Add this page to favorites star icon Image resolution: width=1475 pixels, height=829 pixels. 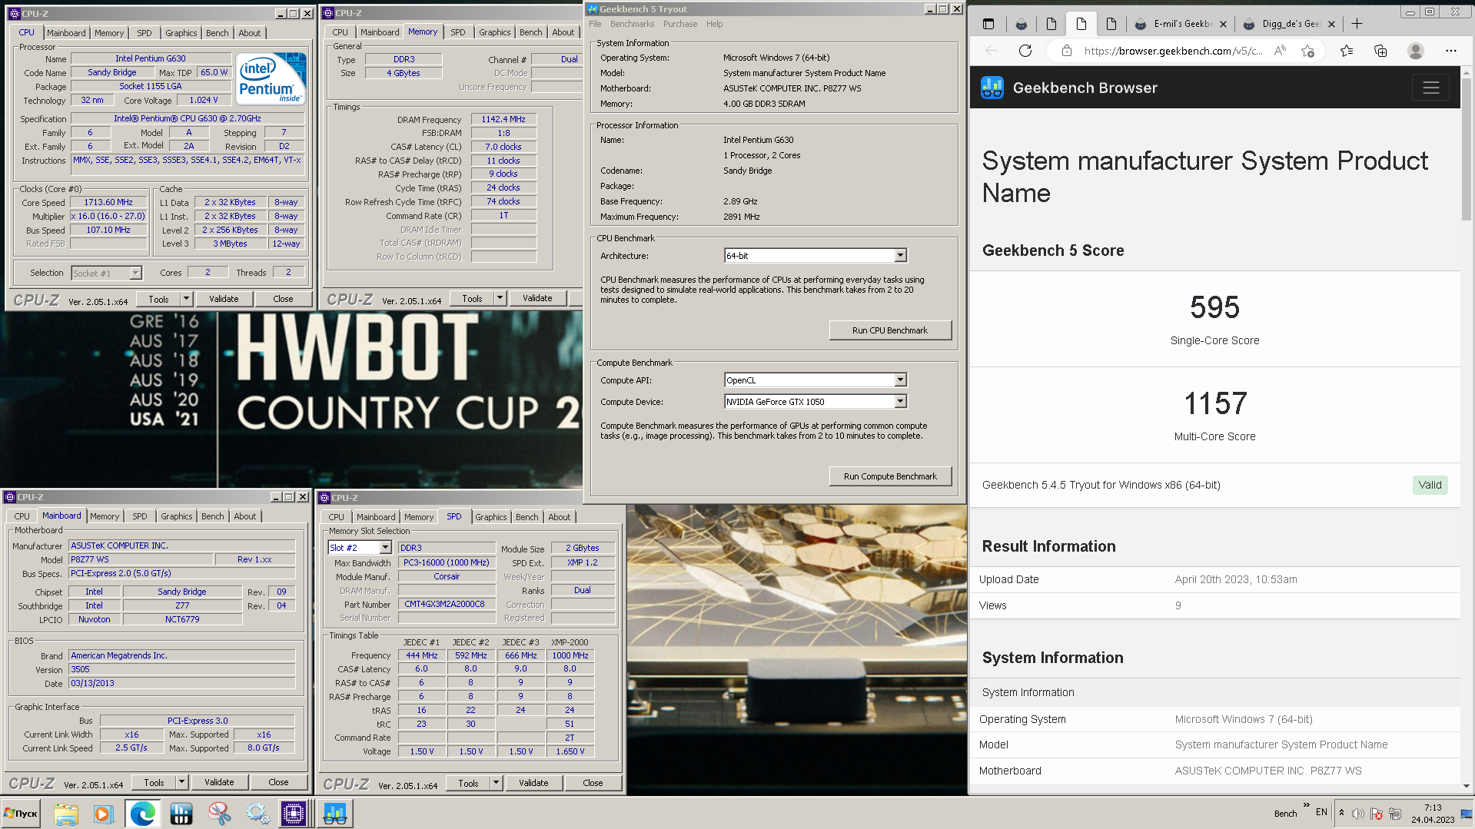coord(1307,51)
